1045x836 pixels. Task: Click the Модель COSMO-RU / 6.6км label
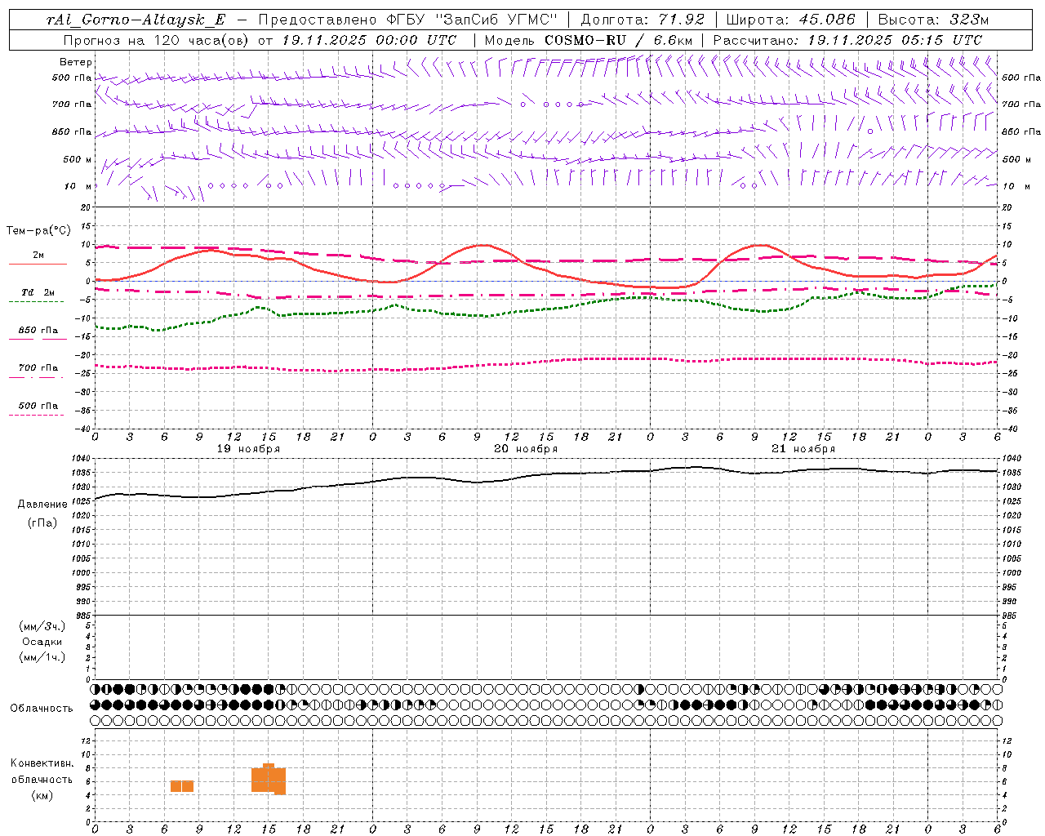pyautogui.click(x=588, y=40)
